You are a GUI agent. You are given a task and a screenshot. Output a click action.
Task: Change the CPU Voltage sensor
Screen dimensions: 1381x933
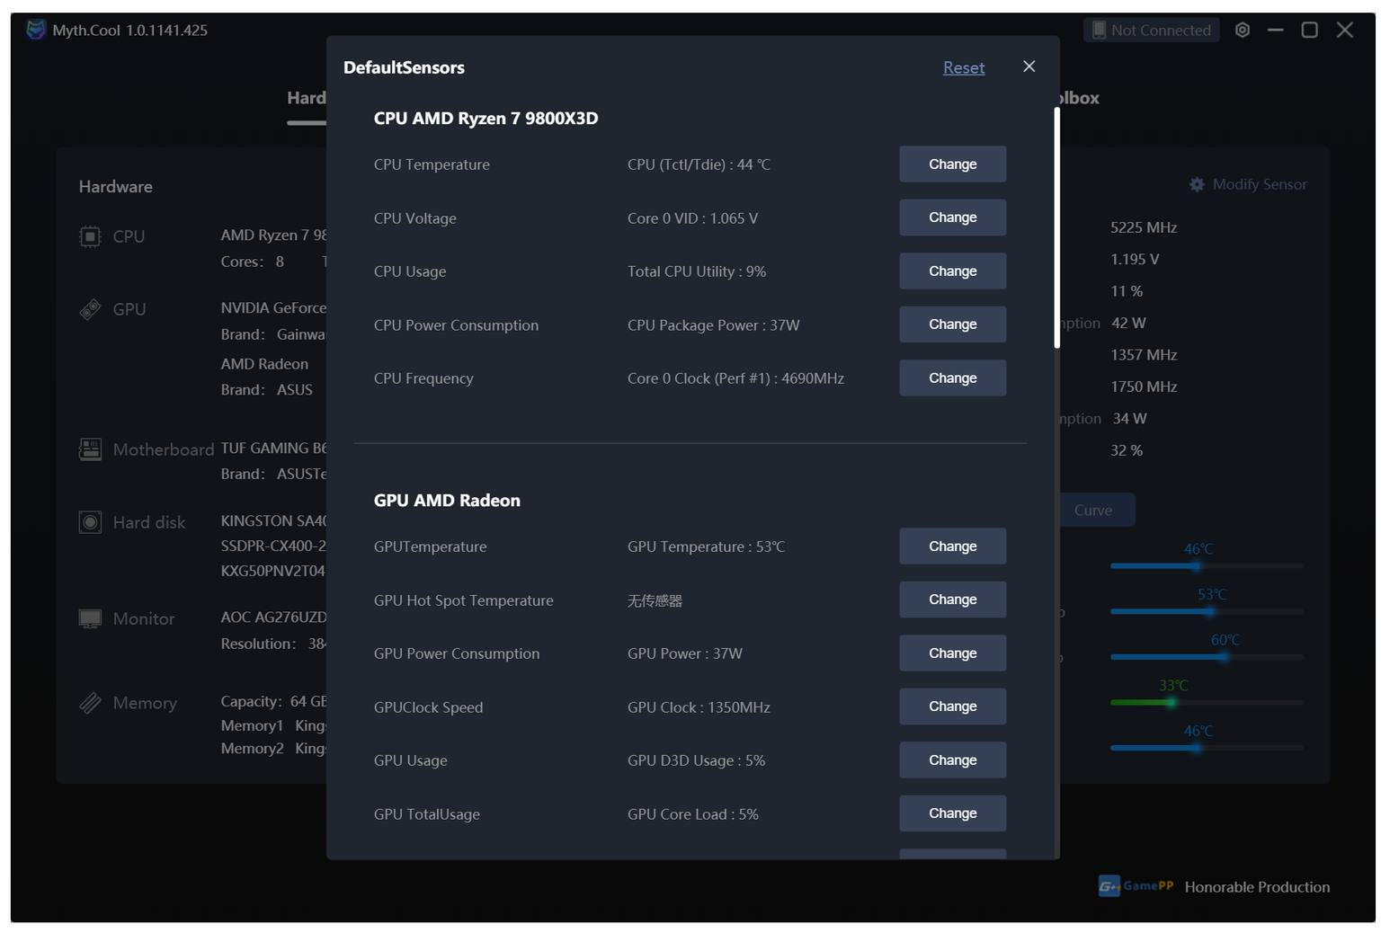pos(952,218)
